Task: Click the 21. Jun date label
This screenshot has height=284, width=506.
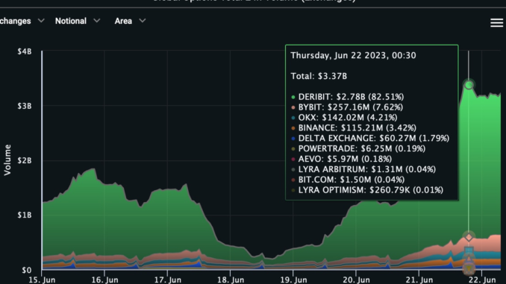Action: click(x=419, y=280)
